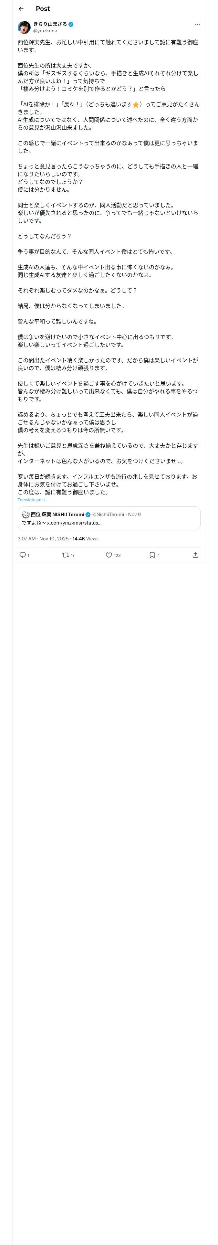Click the blue verified badge beside きらり山まさる

(71, 24)
